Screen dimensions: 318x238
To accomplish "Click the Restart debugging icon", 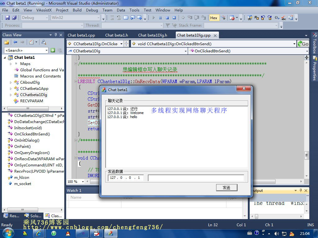I will (x=174, y=18).
